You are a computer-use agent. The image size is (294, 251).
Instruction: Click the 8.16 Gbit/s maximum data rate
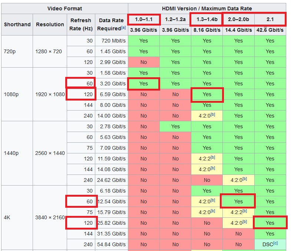coord(207,30)
